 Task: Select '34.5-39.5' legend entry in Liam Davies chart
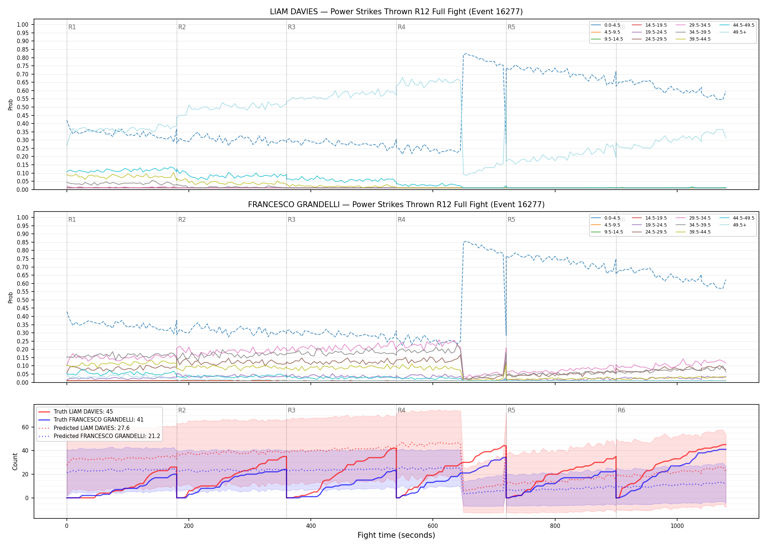pyautogui.click(x=694, y=32)
